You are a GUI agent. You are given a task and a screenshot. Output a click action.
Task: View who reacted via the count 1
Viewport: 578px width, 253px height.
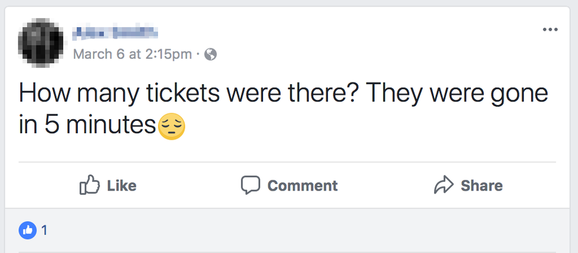pos(44,231)
